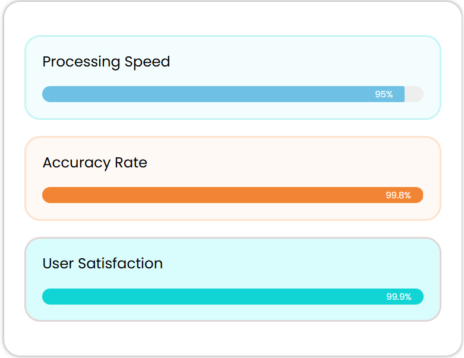Click the teal User Satisfaction progress bar
The width and height of the screenshot is (464, 358).
point(208,296)
